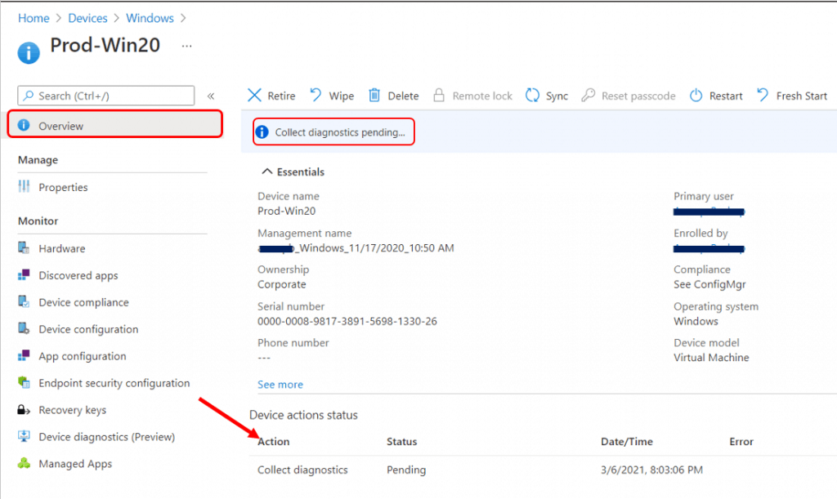Click the Overview info icon in sidebar
837x499 pixels.
pos(24,125)
